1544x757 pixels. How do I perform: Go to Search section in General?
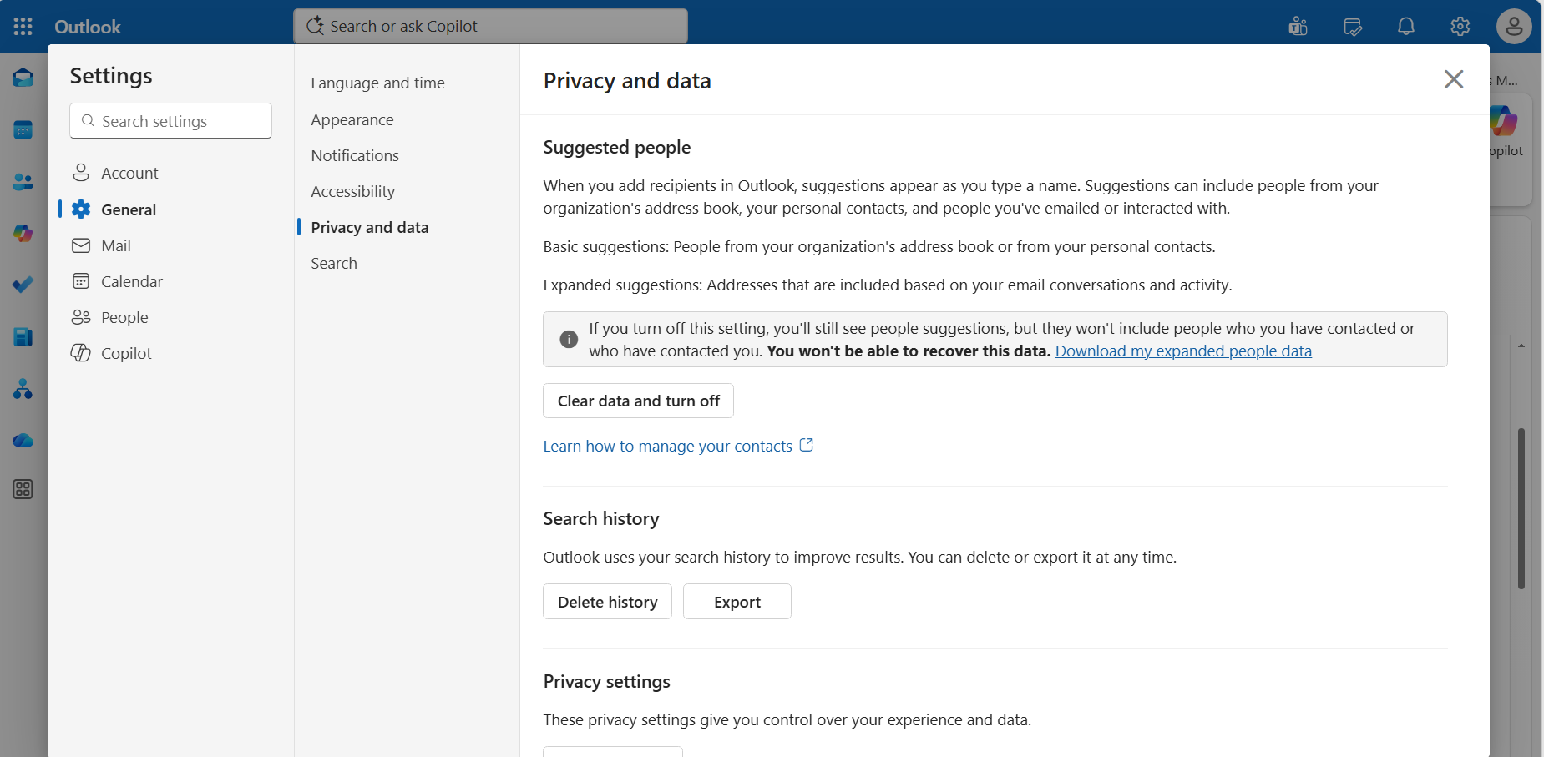coord(334,263)
